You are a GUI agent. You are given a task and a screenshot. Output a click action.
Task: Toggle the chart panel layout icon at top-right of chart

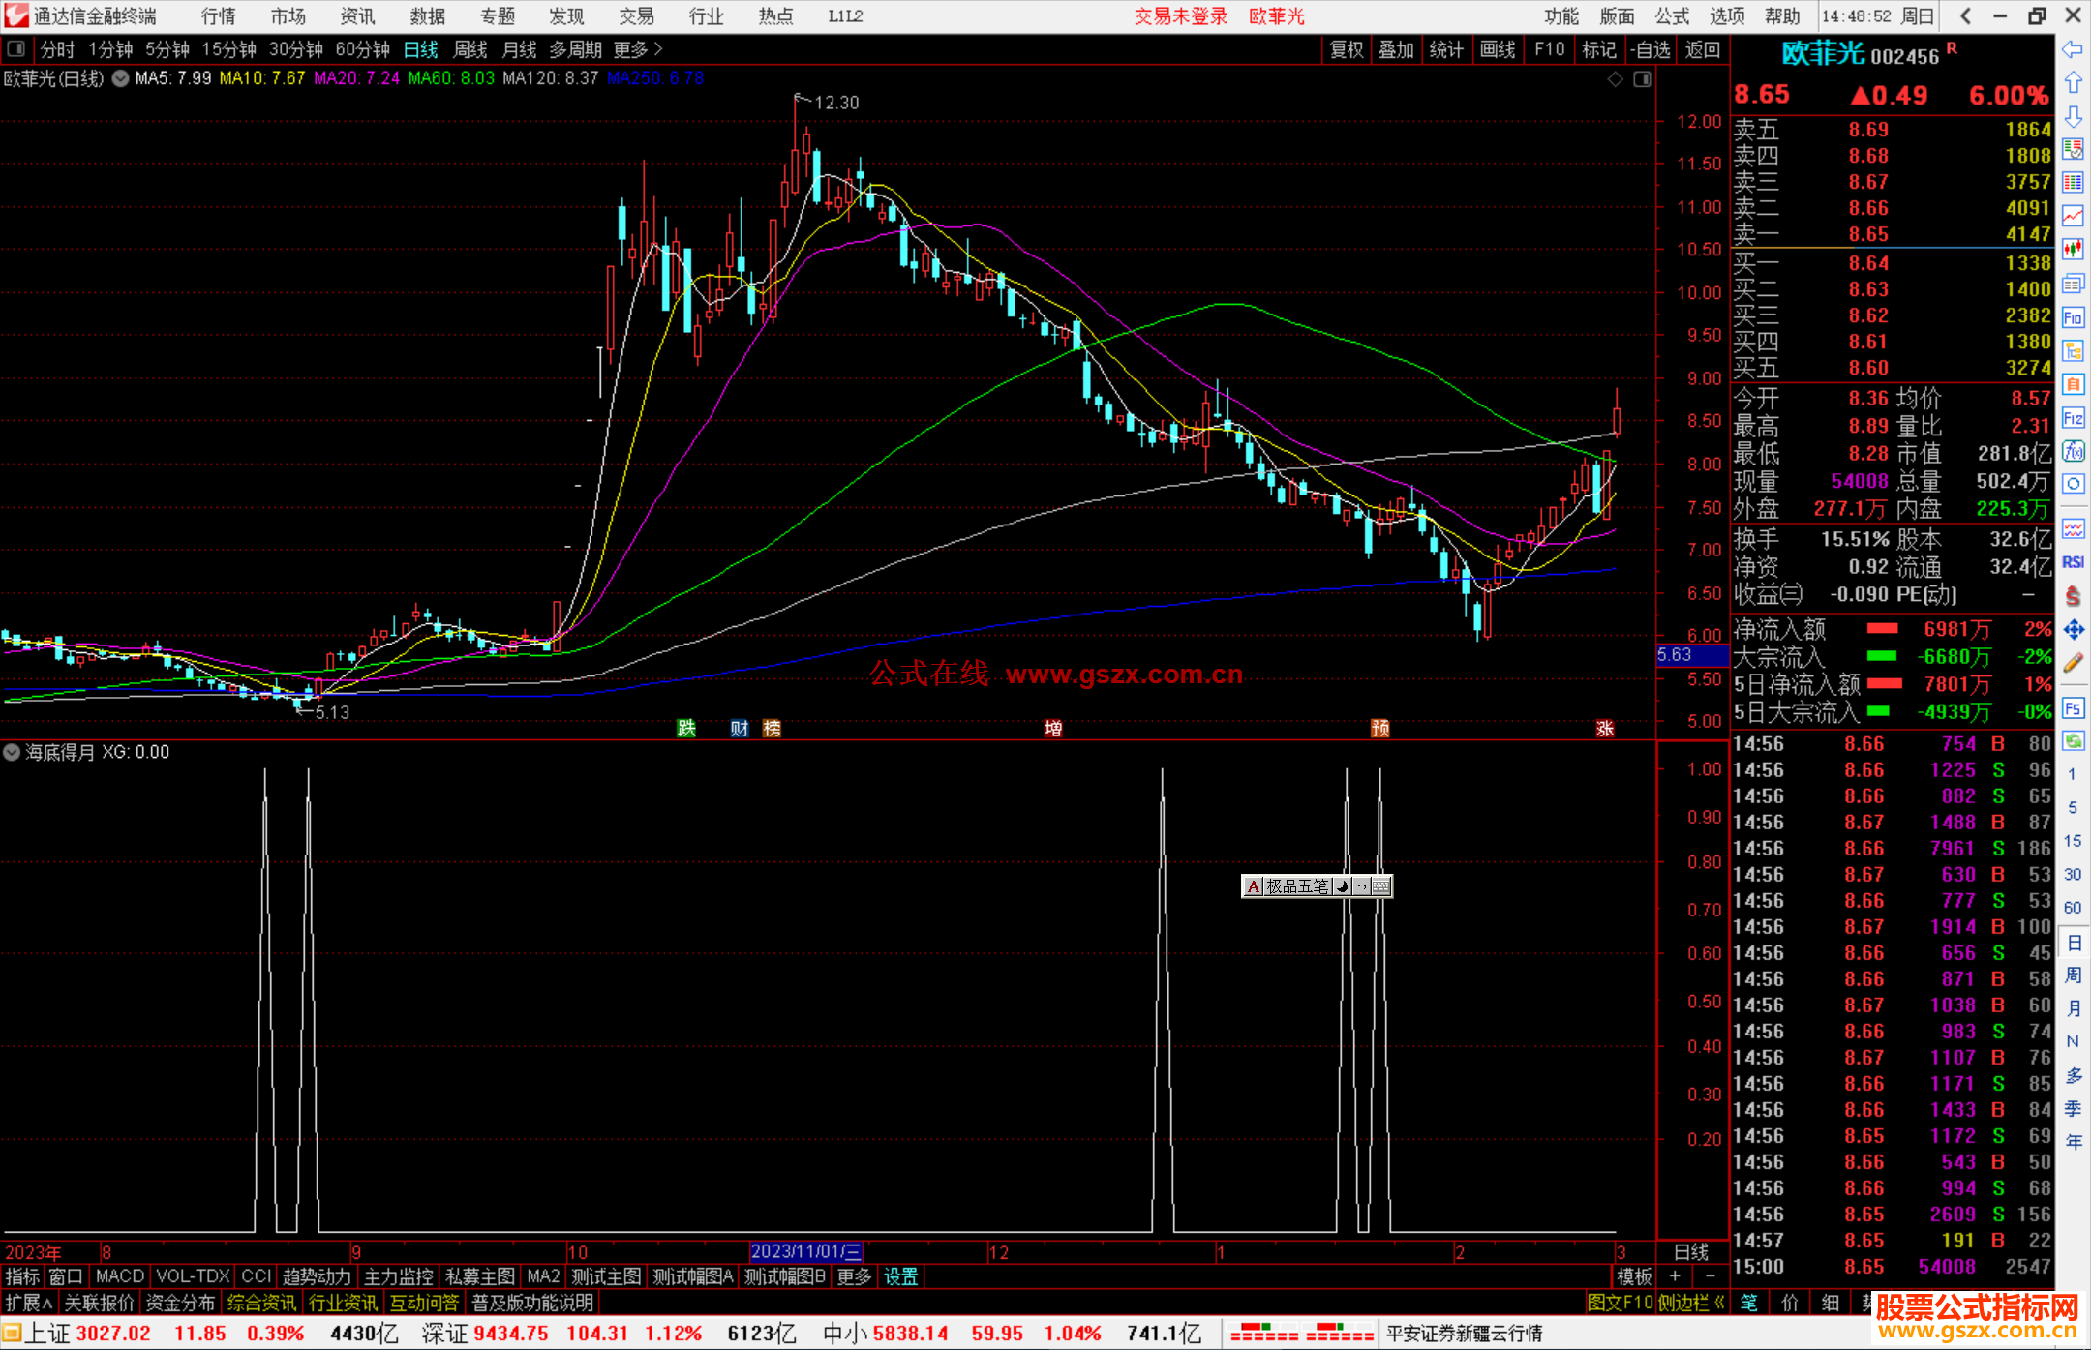click(x=1642, y=79)
